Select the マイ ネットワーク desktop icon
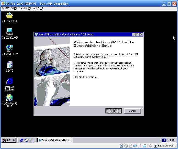This screenshot has width=178, height=149. 9,50
